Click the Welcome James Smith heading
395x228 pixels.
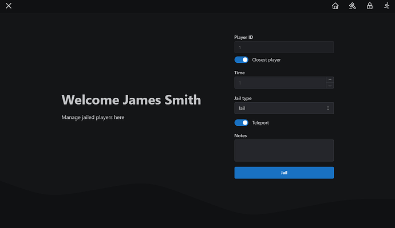[x=131, y=100]
